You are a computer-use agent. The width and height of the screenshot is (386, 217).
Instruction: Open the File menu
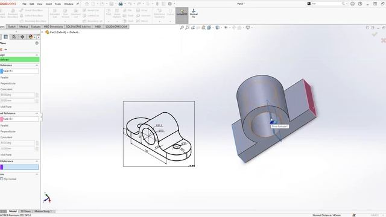[x=24, y=4]
